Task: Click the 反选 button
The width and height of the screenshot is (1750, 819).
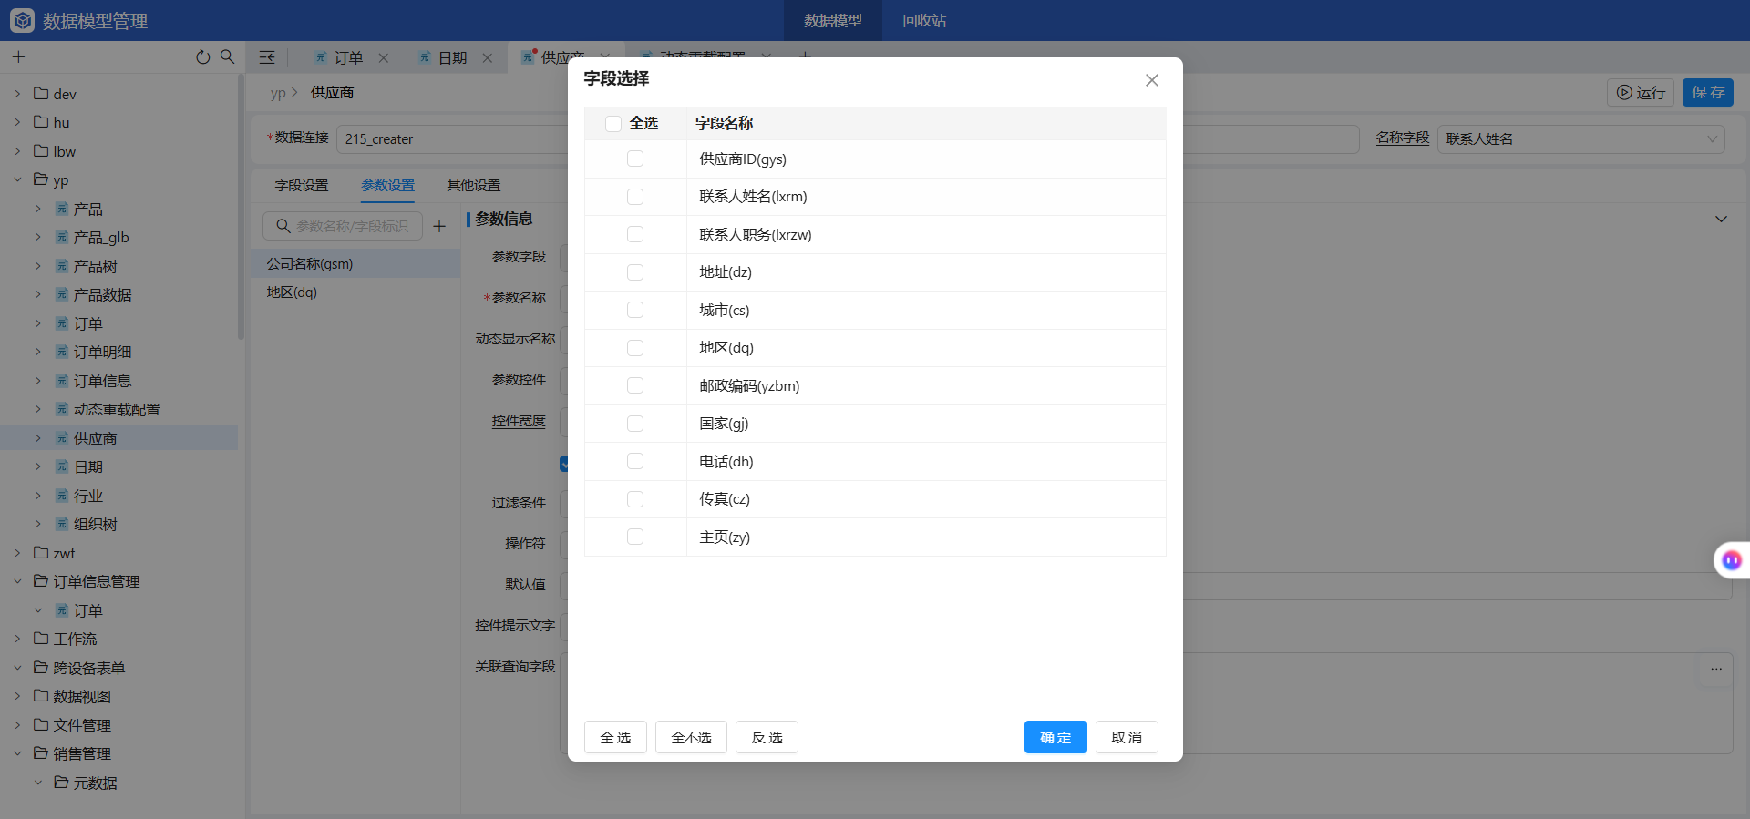Action: (x=767, y=737)
